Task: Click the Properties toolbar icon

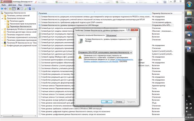Action: (x=22, y=8)
